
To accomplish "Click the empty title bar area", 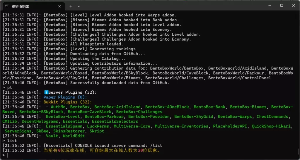I will coord(170,6).
